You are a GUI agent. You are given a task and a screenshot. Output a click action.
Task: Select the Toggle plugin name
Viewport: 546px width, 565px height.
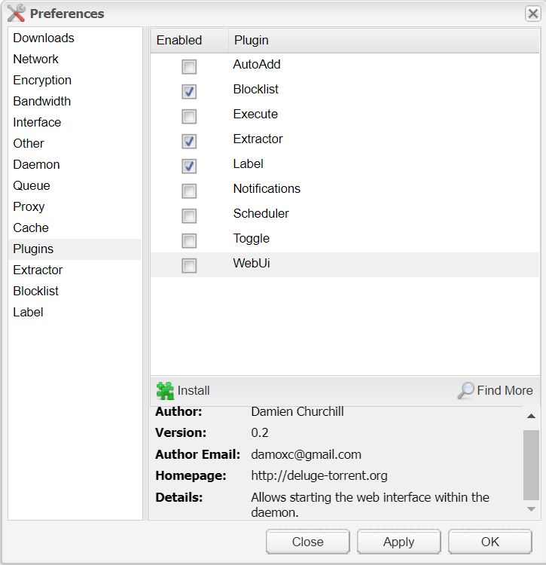251,239
